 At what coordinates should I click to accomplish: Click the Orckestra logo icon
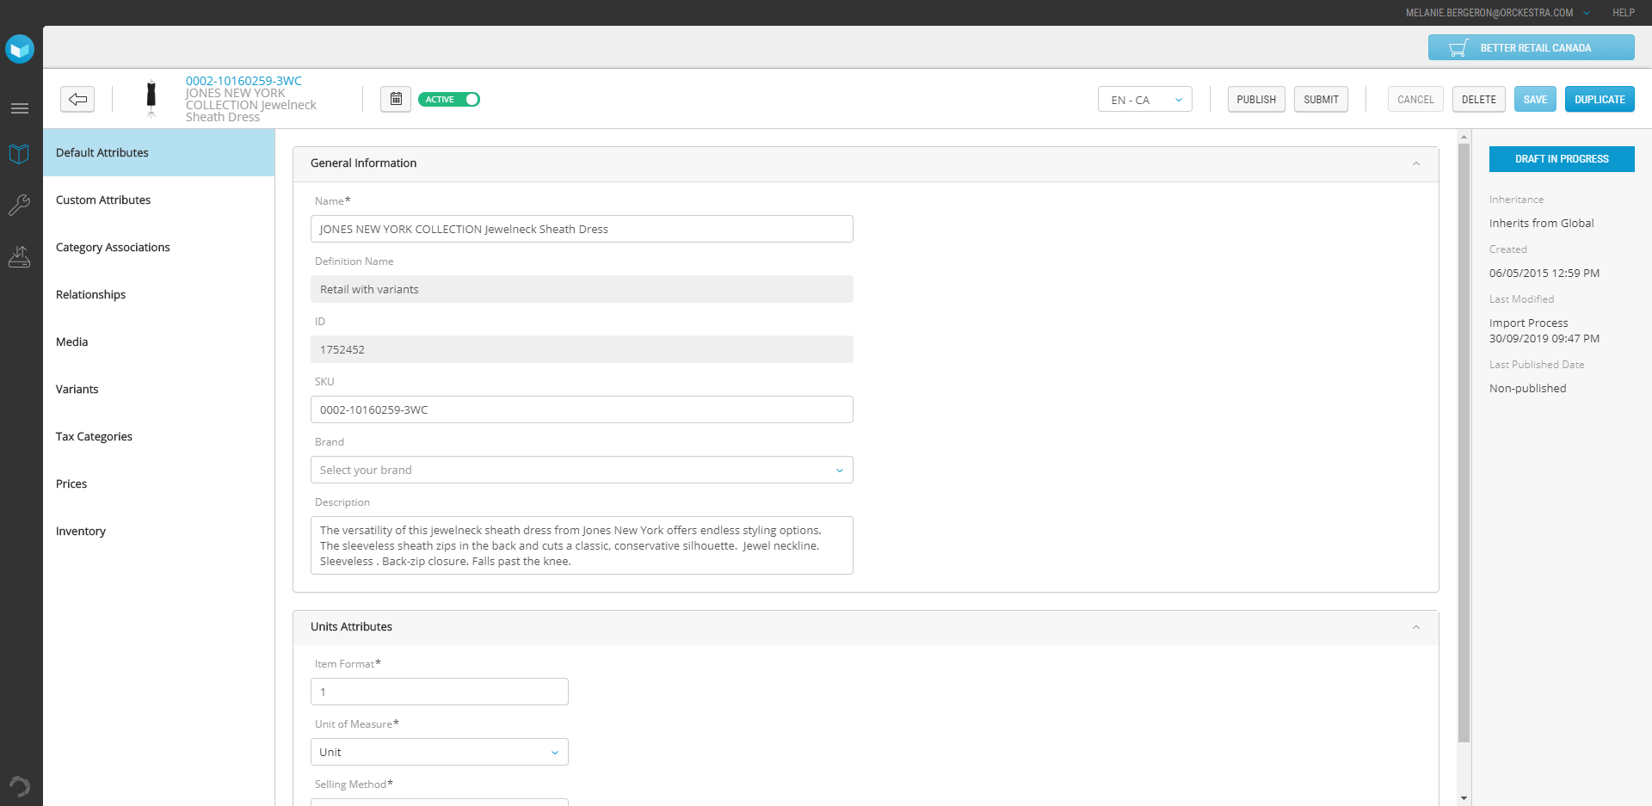click(19, 49)
